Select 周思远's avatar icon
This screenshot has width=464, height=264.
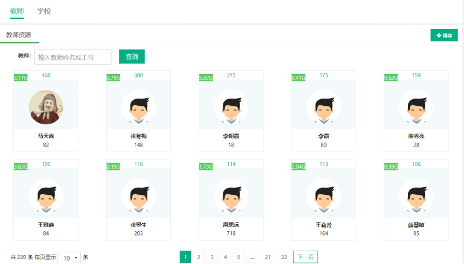pos(231,195)
